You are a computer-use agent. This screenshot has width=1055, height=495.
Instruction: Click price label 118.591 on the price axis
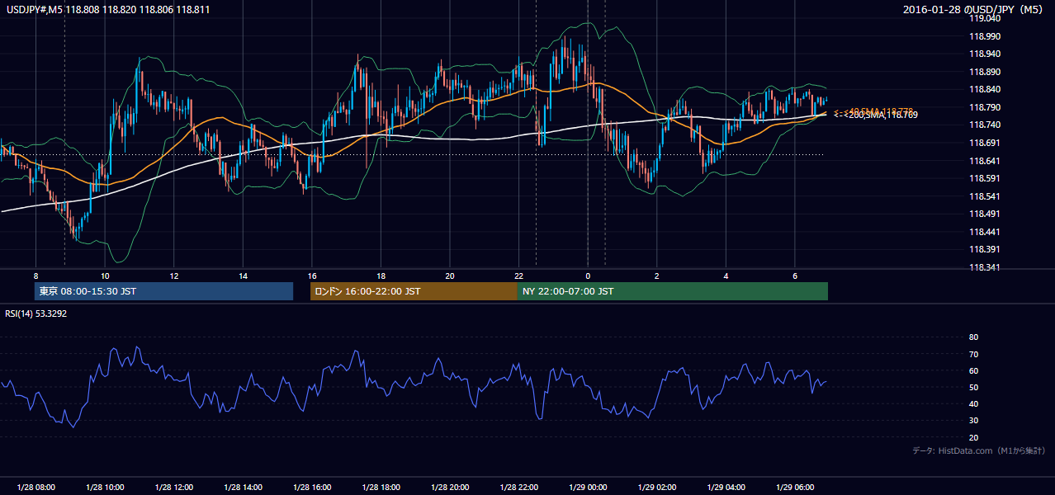pos(984,178)
